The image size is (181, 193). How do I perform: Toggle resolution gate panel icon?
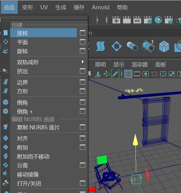coord(146,74)
